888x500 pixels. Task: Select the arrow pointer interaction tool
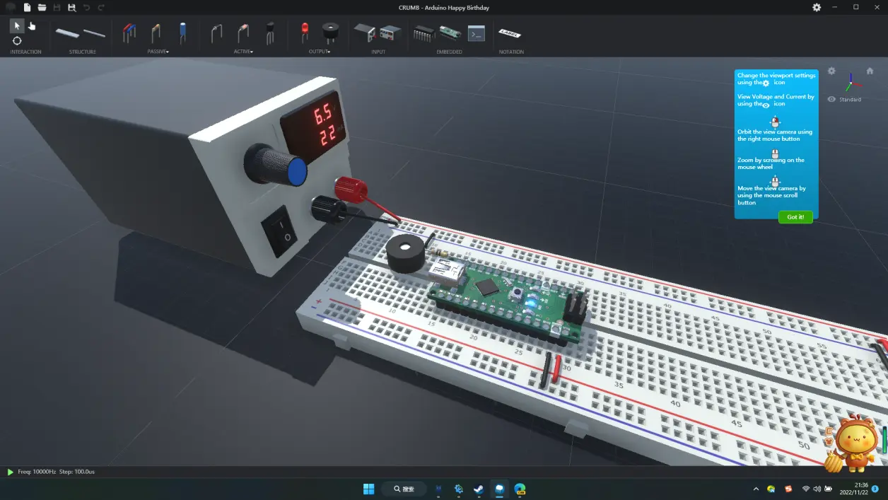[x=17, y=26]
